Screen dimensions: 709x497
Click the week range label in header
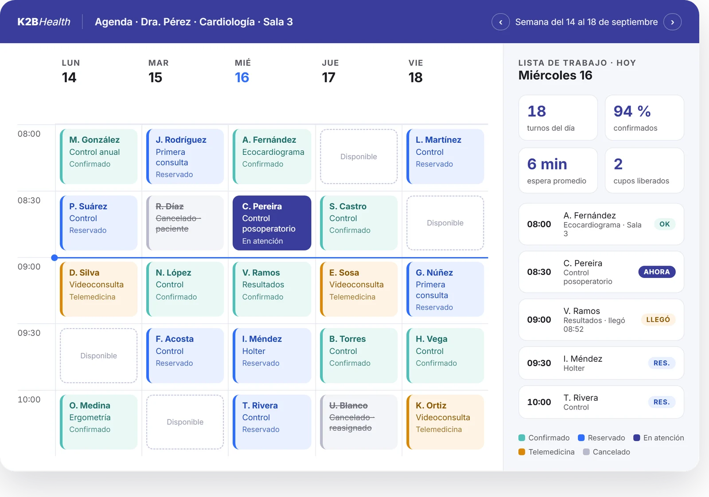[x=586, y=22]
